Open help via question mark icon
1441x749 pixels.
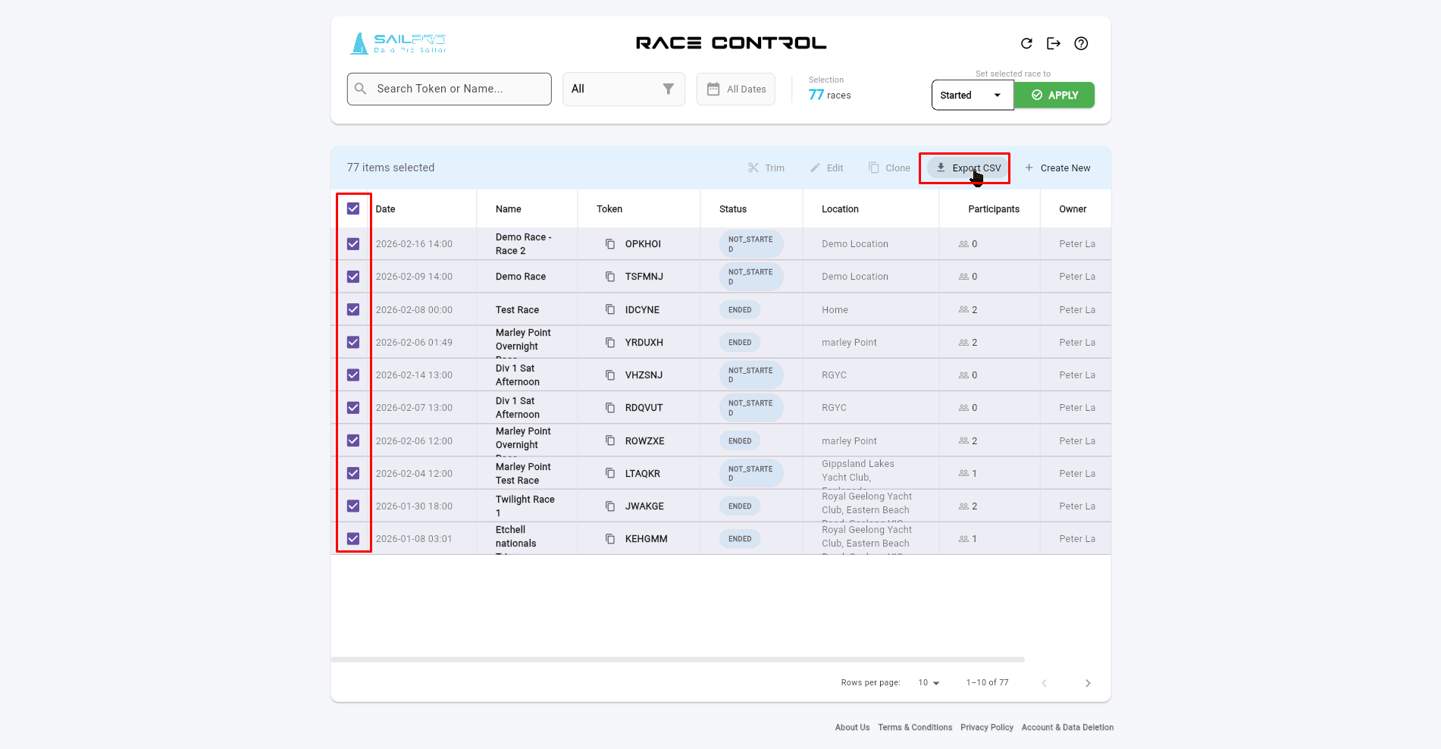1081,43
